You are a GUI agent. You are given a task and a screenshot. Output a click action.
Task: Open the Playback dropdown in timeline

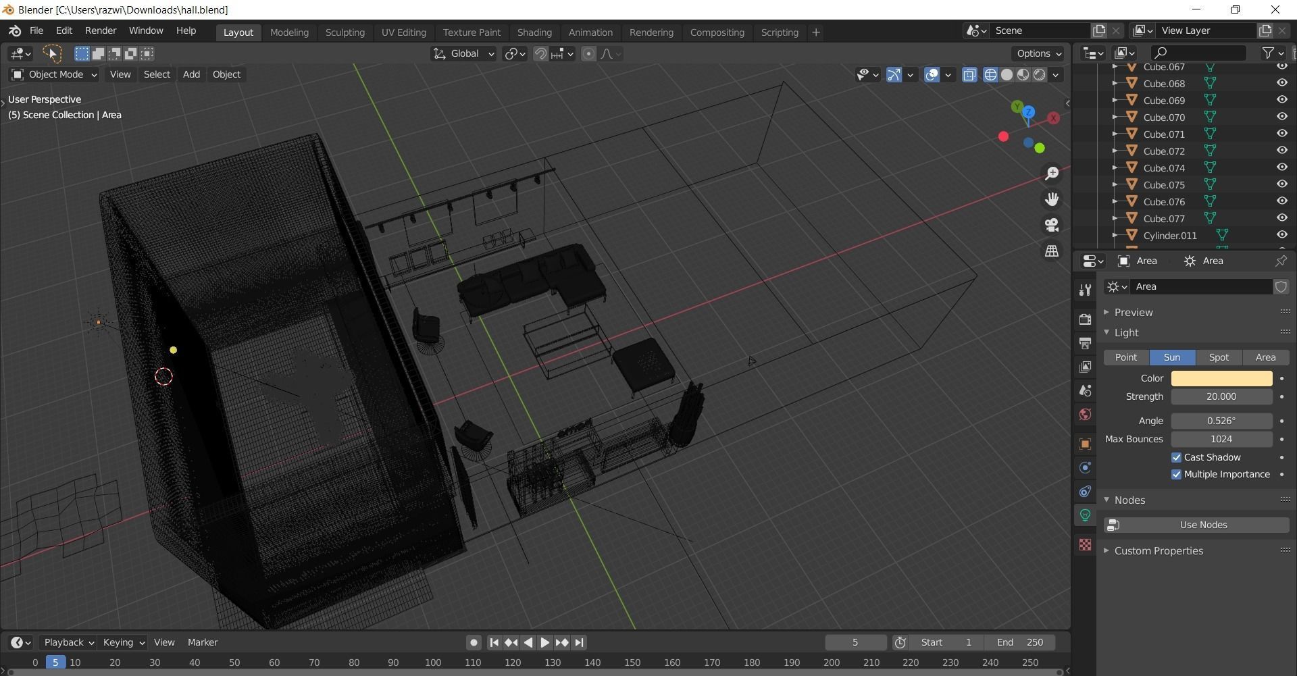pyautogui.click(x=69, y=642)
